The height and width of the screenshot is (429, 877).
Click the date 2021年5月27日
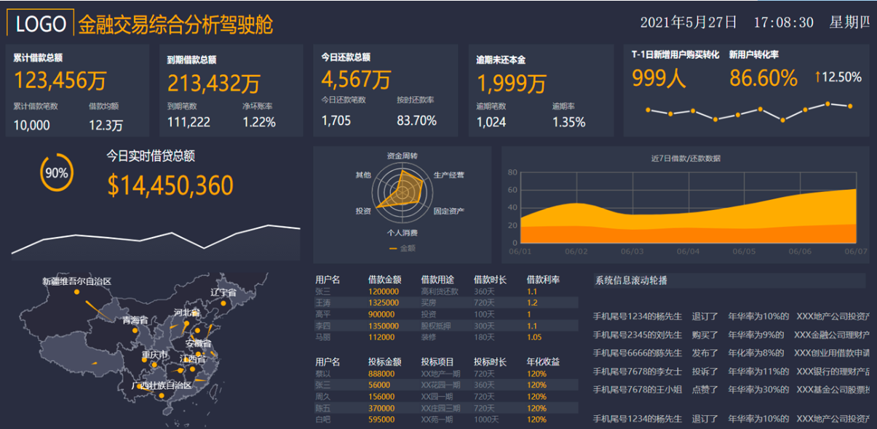click(x=688, y=23)
